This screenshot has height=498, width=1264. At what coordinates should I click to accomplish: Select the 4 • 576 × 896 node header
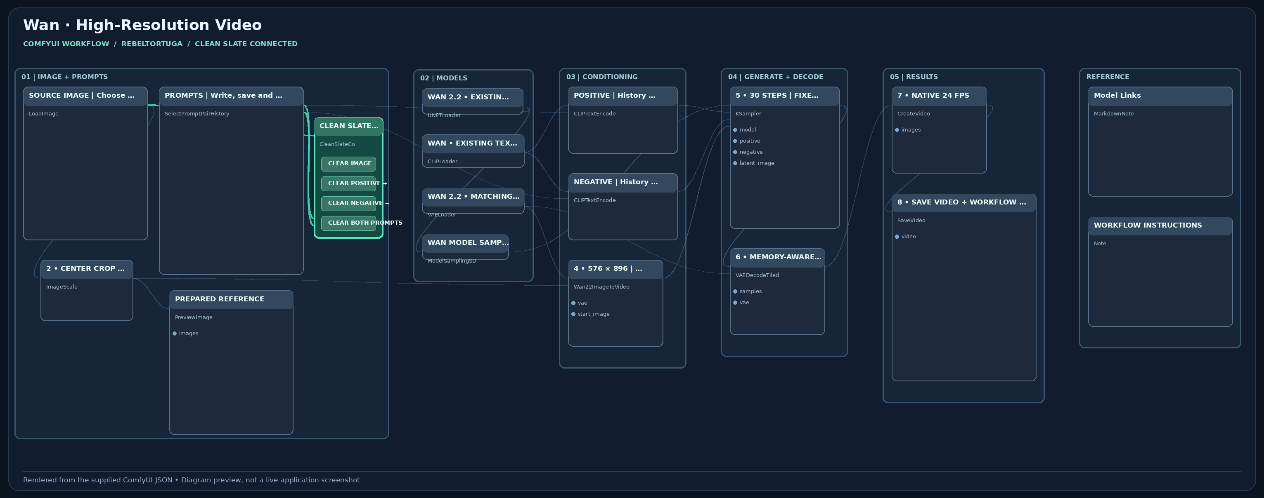tap(615, 269)
